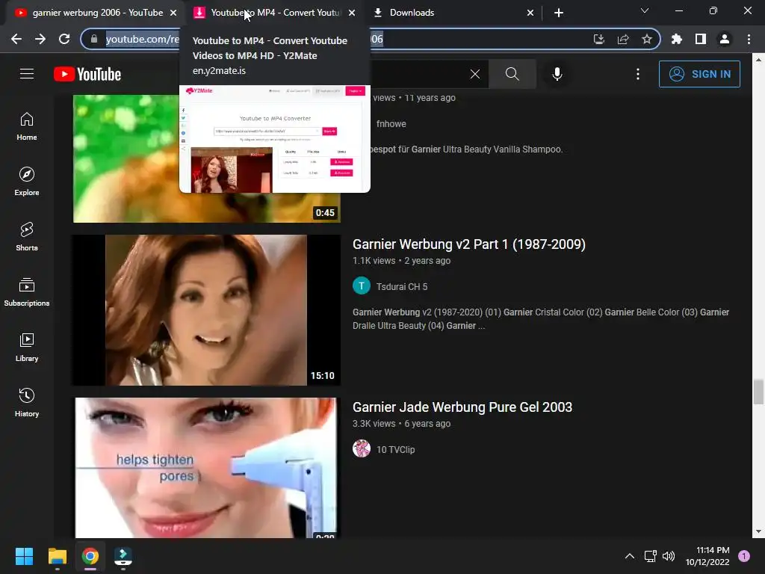This screenshot has height=574, width=765.
Task: Reload the page with the refresh icon
Action: click(64, 39)
